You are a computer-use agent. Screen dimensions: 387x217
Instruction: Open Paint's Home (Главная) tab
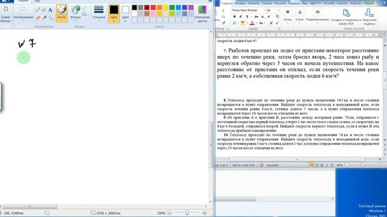point(23,1)
